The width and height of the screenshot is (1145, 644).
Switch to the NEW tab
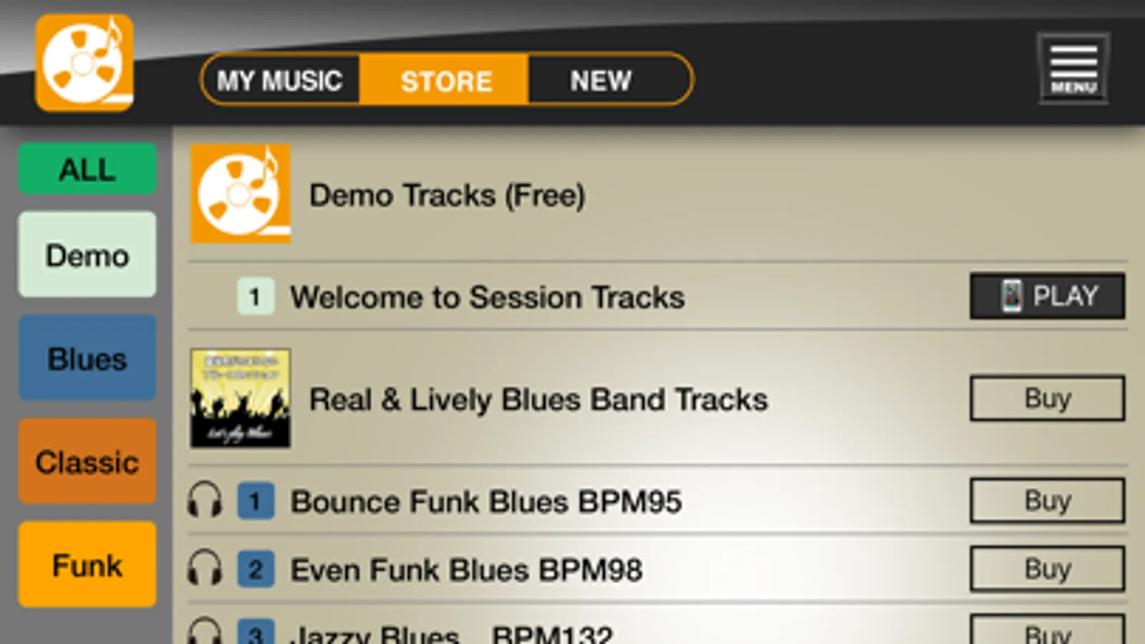(x=602, y=80)
